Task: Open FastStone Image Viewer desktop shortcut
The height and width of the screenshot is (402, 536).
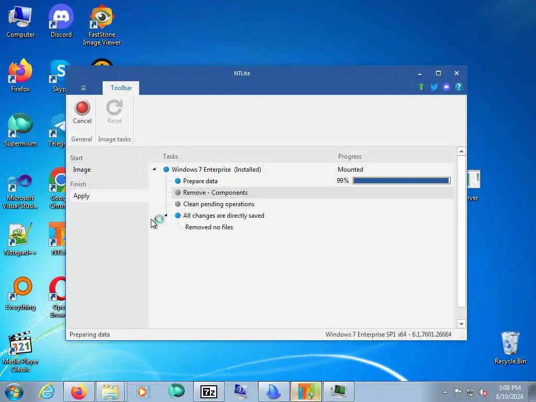Action: 102,25
